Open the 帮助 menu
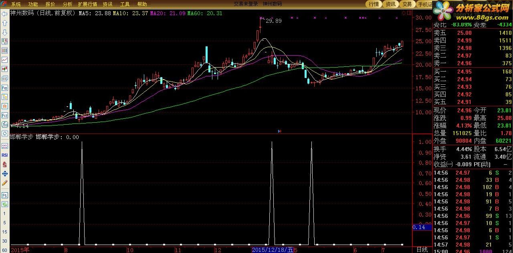Screen dimensions: 513x253 (142, 4)
